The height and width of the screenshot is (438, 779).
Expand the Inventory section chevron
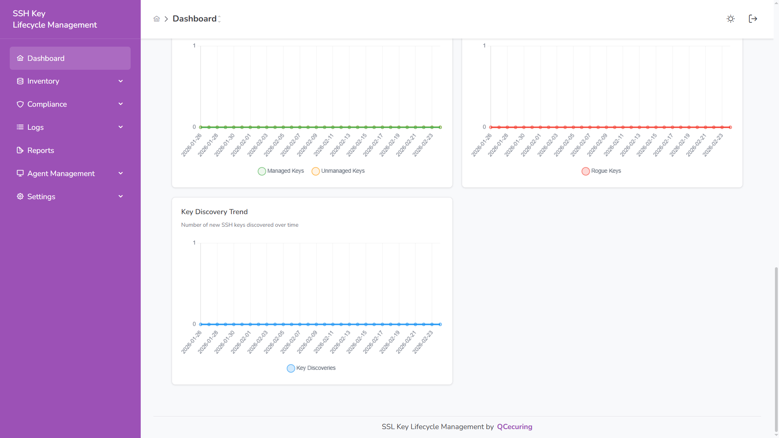tap(121, 81)
